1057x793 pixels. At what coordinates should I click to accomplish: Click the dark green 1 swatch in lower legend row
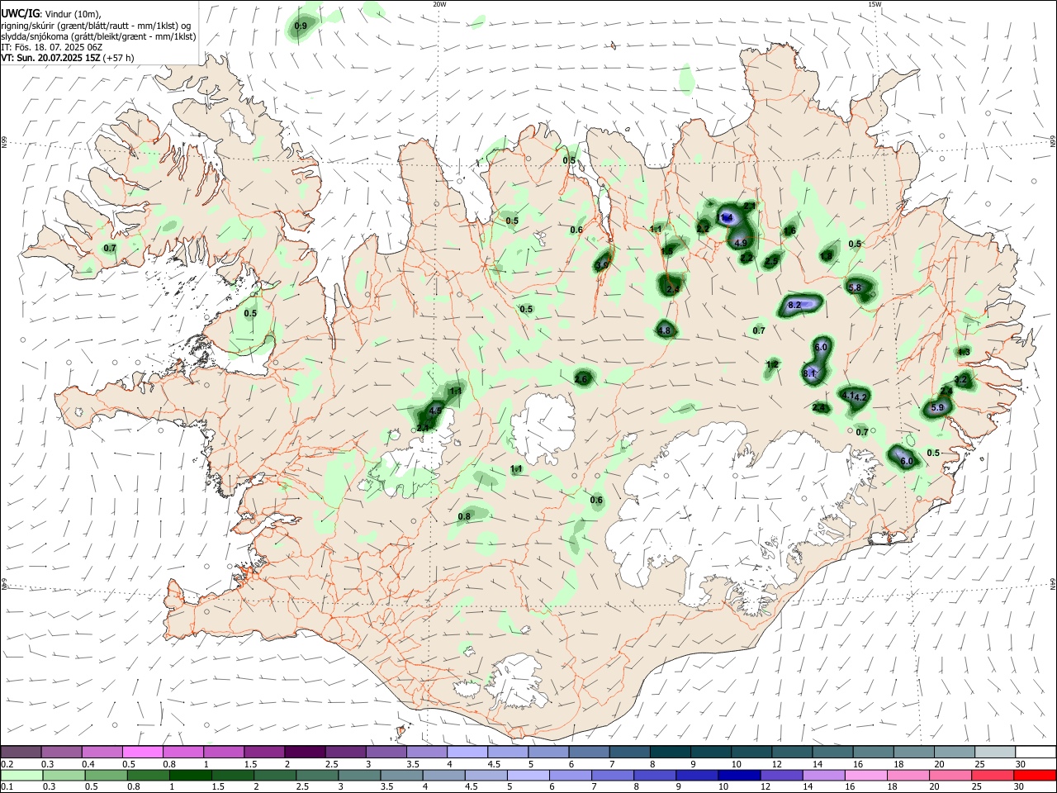[189, 776]
